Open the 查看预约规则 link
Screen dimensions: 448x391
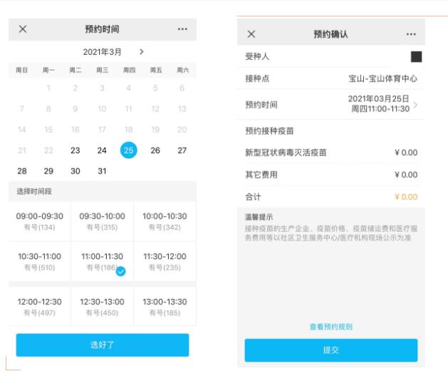tap(330, 327)
